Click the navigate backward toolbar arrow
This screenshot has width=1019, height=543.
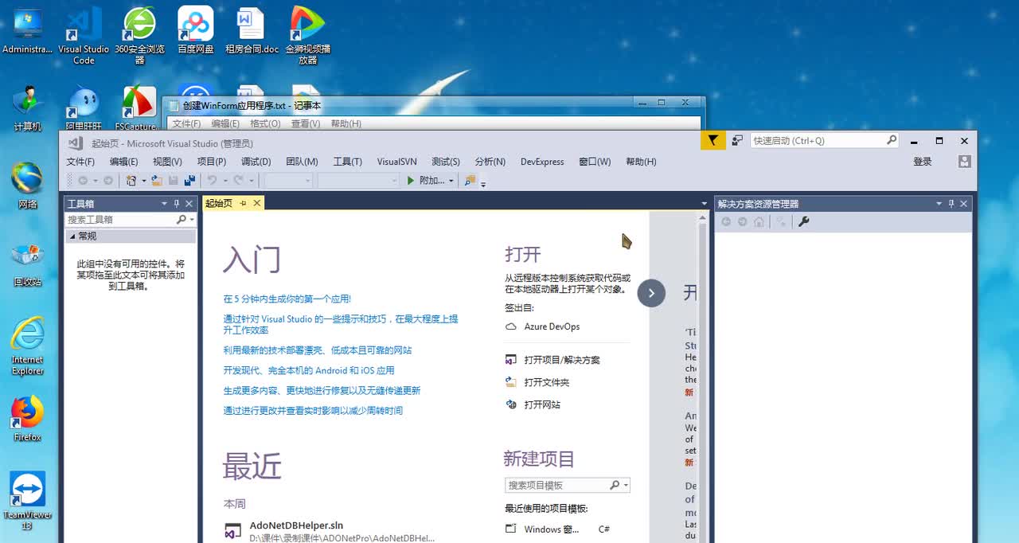pyautogui.click(x=83, y=181)
